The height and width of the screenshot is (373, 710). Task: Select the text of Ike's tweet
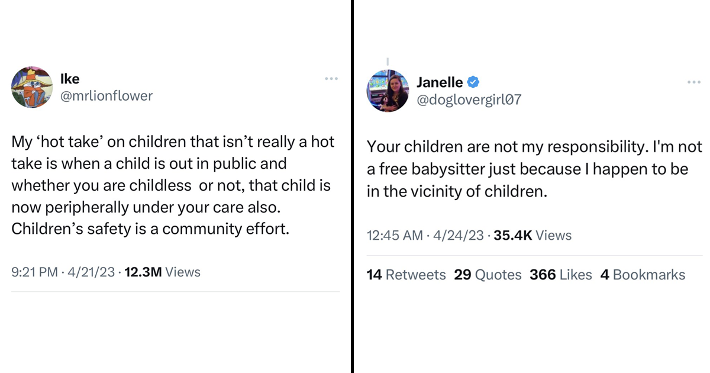coord(172,185)
